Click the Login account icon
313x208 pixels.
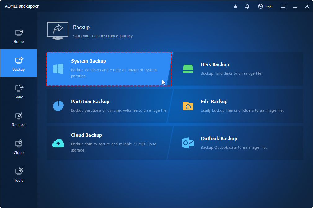[x=261, y=6]
